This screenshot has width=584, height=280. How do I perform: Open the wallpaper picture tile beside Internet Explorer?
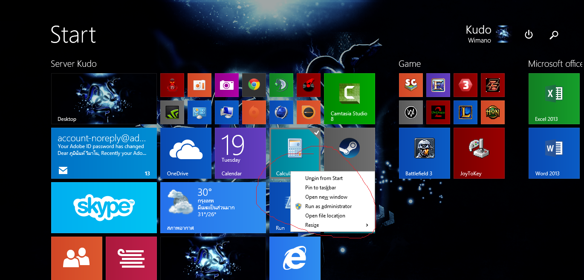tap(213, 258)
